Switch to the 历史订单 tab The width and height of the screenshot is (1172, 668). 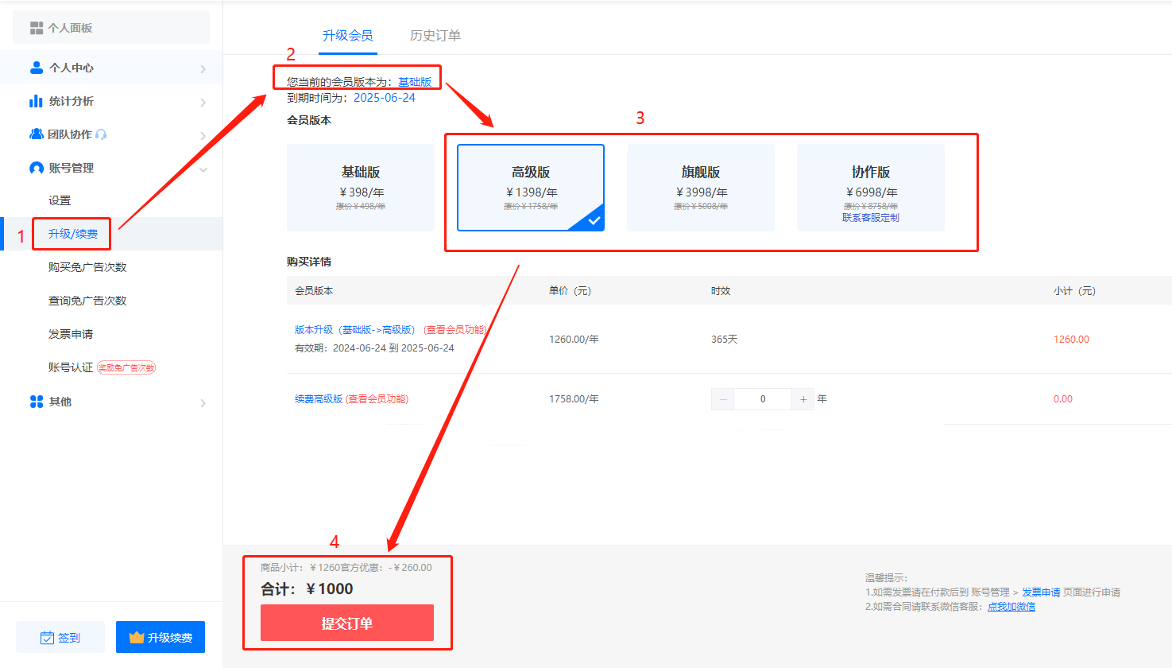click(435, 36)
